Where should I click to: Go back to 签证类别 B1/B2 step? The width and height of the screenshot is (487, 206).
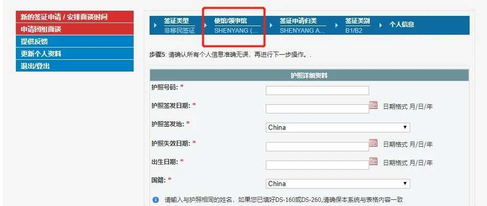(x=357, y=26)
